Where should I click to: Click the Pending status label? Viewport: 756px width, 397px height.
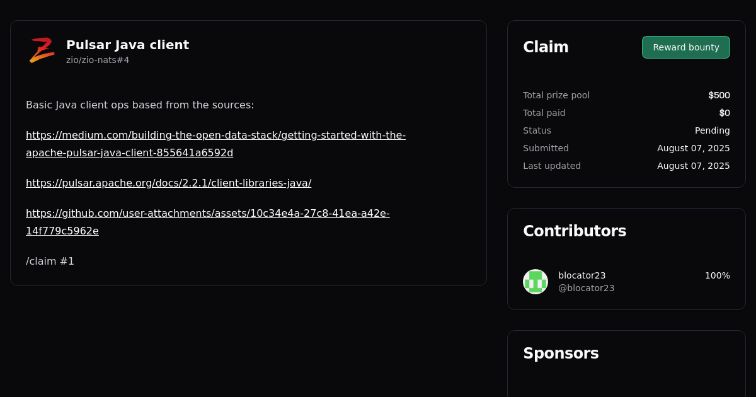click(x=712, y=130)
